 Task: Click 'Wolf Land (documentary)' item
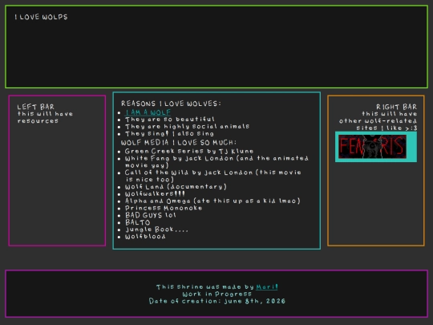point(176,187)
